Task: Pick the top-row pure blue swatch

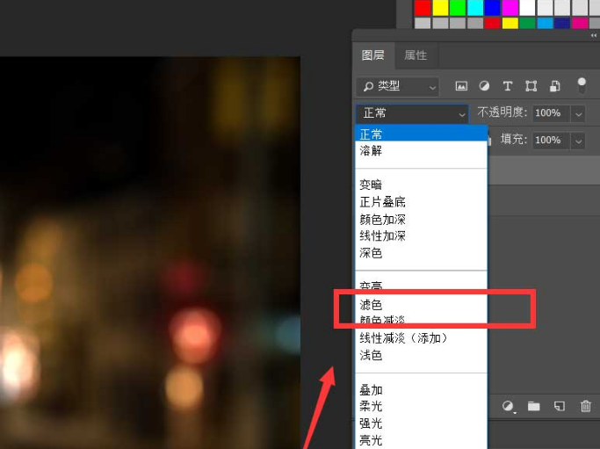Action: 493,8
